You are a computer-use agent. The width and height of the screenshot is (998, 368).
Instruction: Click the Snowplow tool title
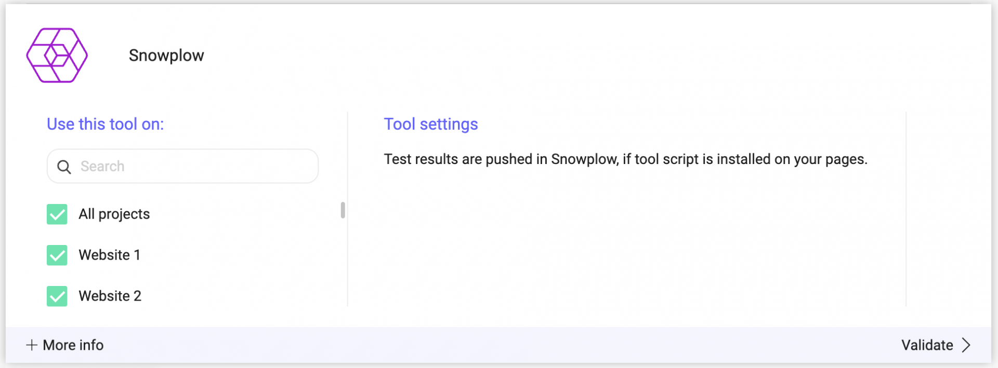point(166,56)
